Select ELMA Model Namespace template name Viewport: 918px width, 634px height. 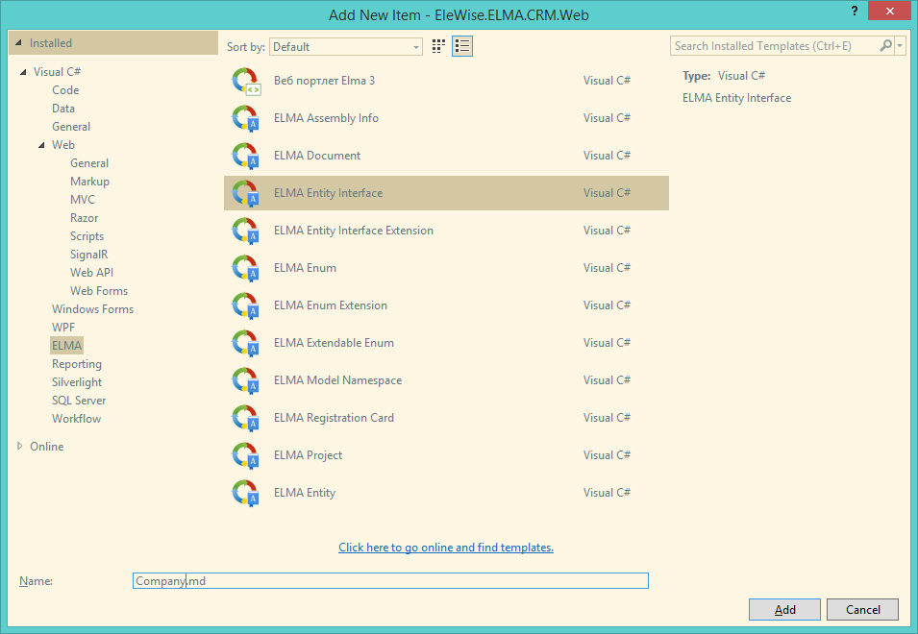click(x=337, y=380)
